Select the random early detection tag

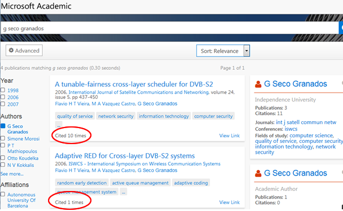point(82,183)
